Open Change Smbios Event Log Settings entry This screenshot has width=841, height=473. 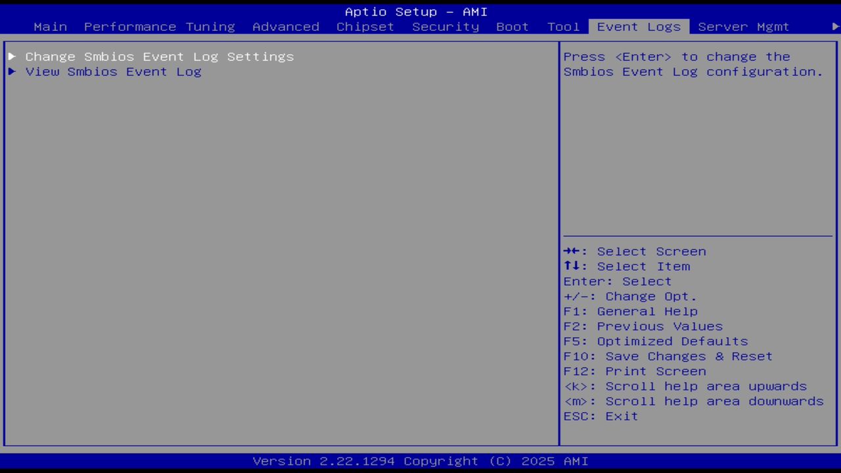159,56
